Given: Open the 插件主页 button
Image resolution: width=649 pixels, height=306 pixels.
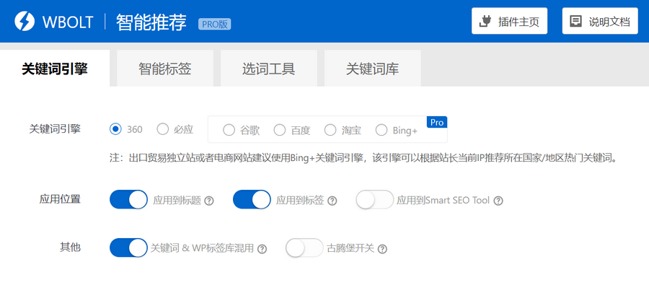Looking at the screenshot, I should [x=510, y=21].
